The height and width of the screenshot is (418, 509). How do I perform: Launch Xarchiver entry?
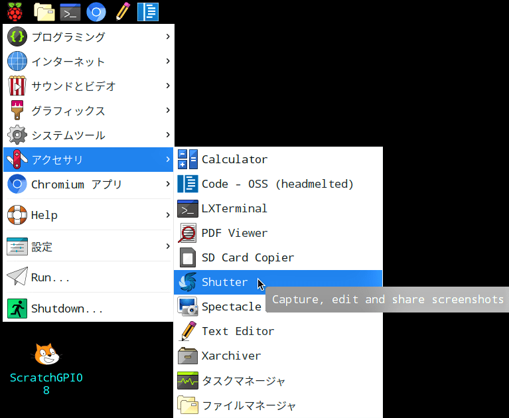[x=278, y=356]
